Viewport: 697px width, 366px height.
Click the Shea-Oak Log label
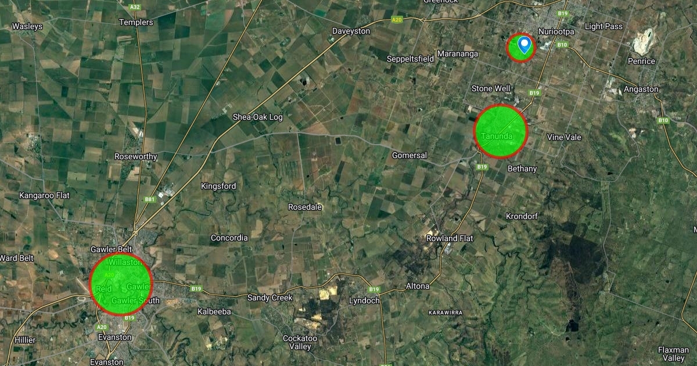point(258,117)
